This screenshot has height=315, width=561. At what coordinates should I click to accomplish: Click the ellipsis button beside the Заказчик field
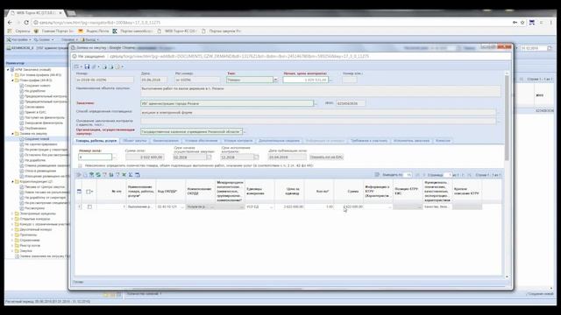[316, 103]
